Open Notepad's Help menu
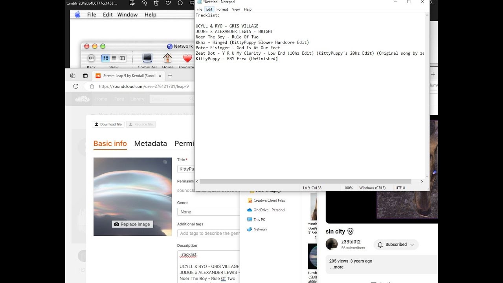Screen dimensions: 503x283 (248, 9)
